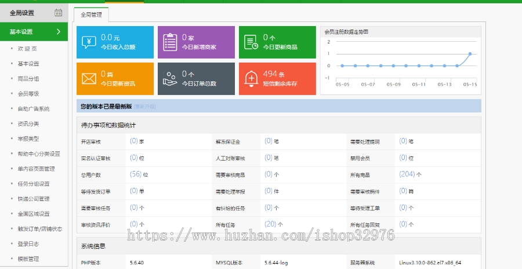Go to 任务分组设置 in sidebar
Viewport: 522px width, 269px height.
pos(34,184)
